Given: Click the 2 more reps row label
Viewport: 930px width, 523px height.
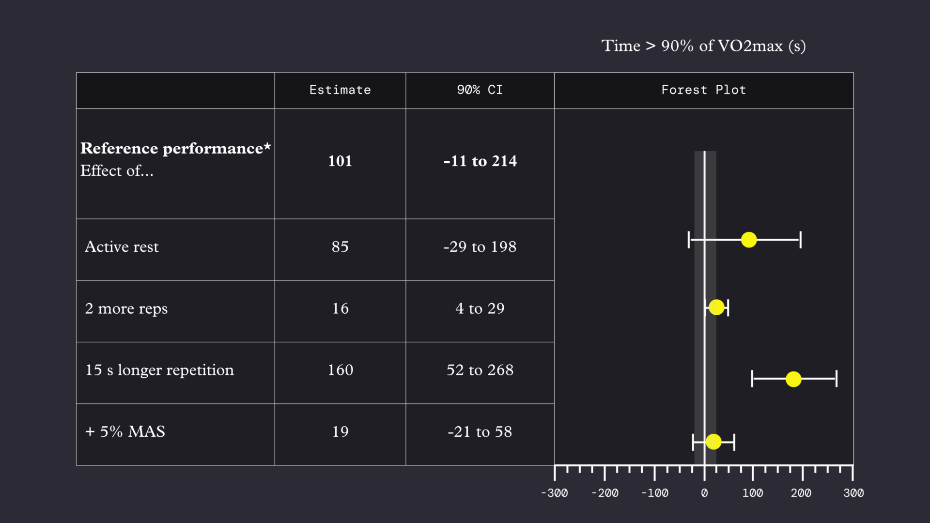Looking at the screenshot, I should 126,309.
